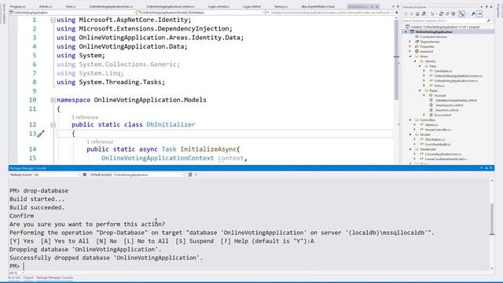
Task: Click the Home icon in Solution Explorer toolbar
Action: coord(417,14)
